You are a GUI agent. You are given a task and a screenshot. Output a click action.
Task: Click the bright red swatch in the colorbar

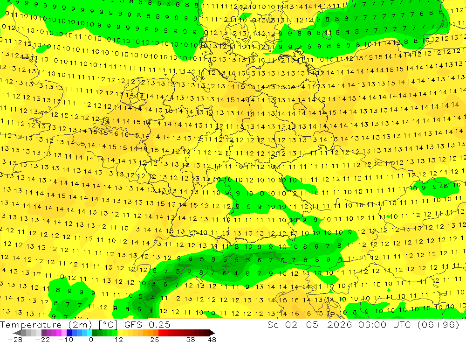pos(161,333)
